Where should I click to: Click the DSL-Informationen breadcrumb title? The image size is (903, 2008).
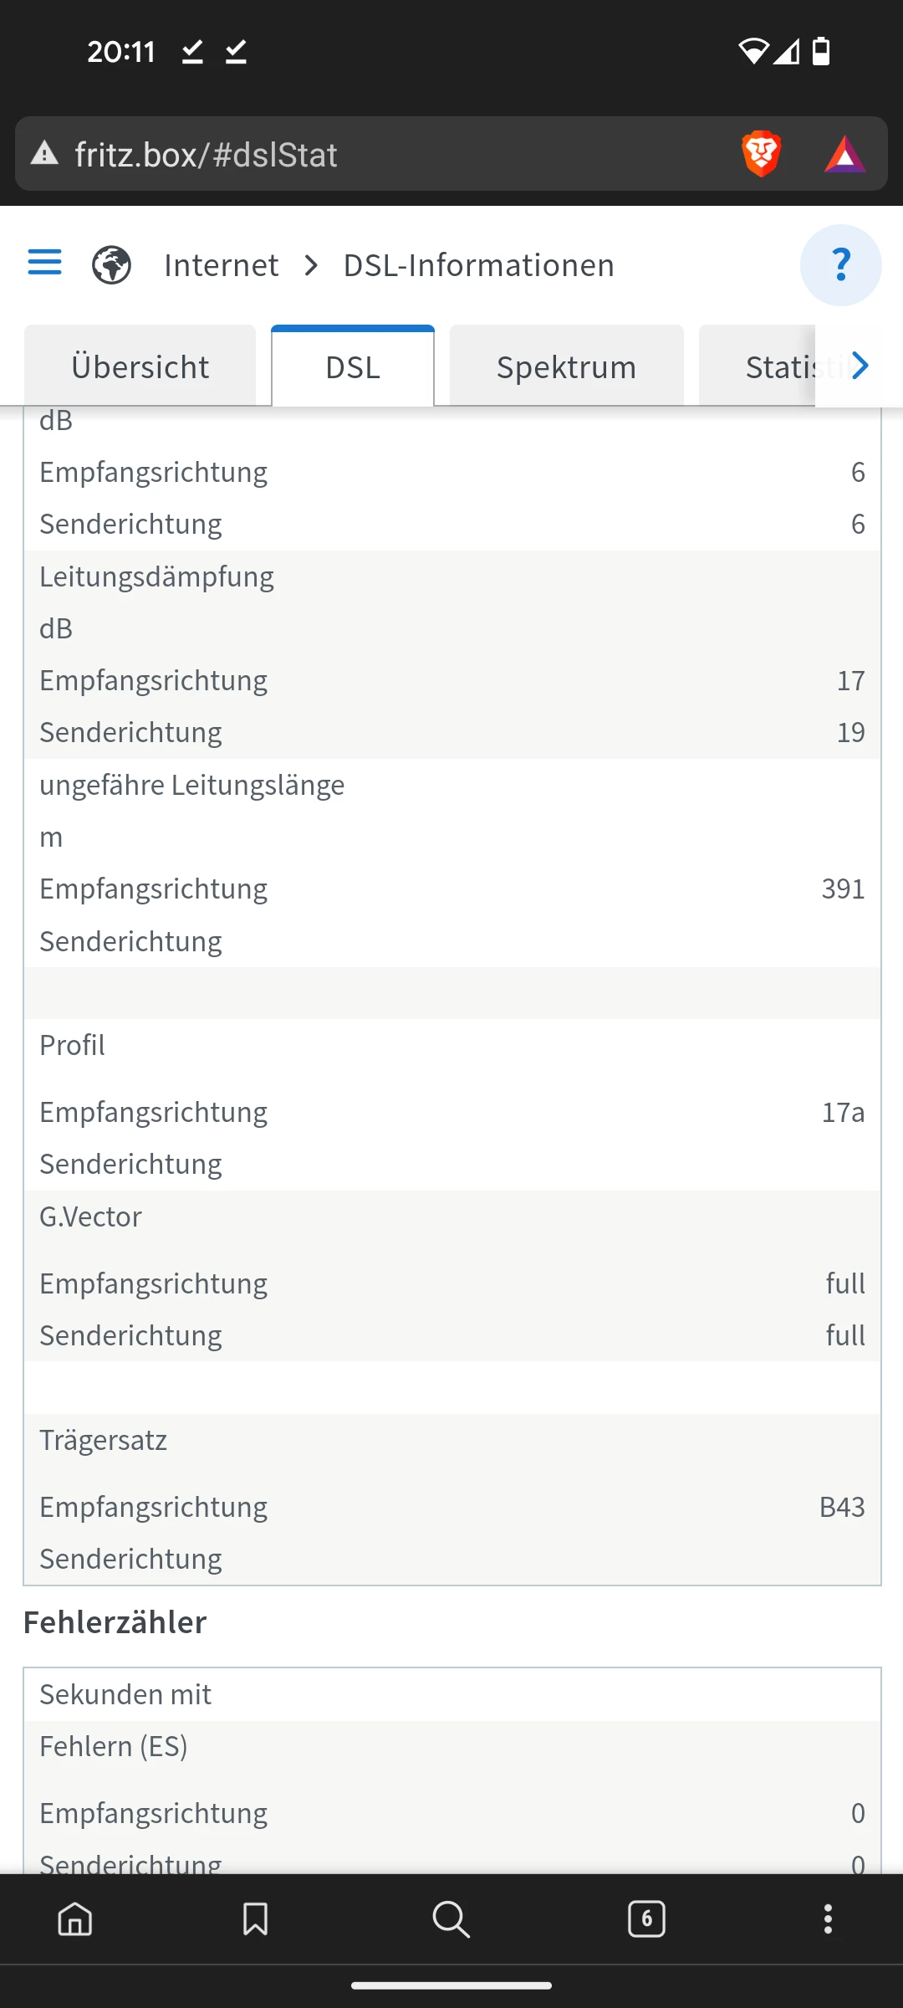point(478,265)
